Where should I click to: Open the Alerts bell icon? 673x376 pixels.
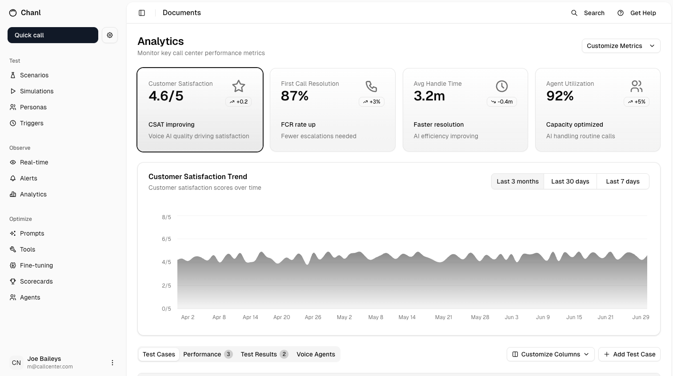click(12, 178)
